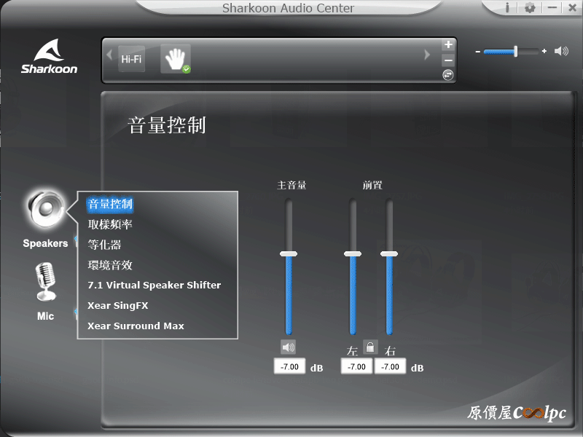Open 7.1 Virtual Speaker Shifter entry
Image resolution: width=583 pixels, height=437 pixels.
pos(154,285)
